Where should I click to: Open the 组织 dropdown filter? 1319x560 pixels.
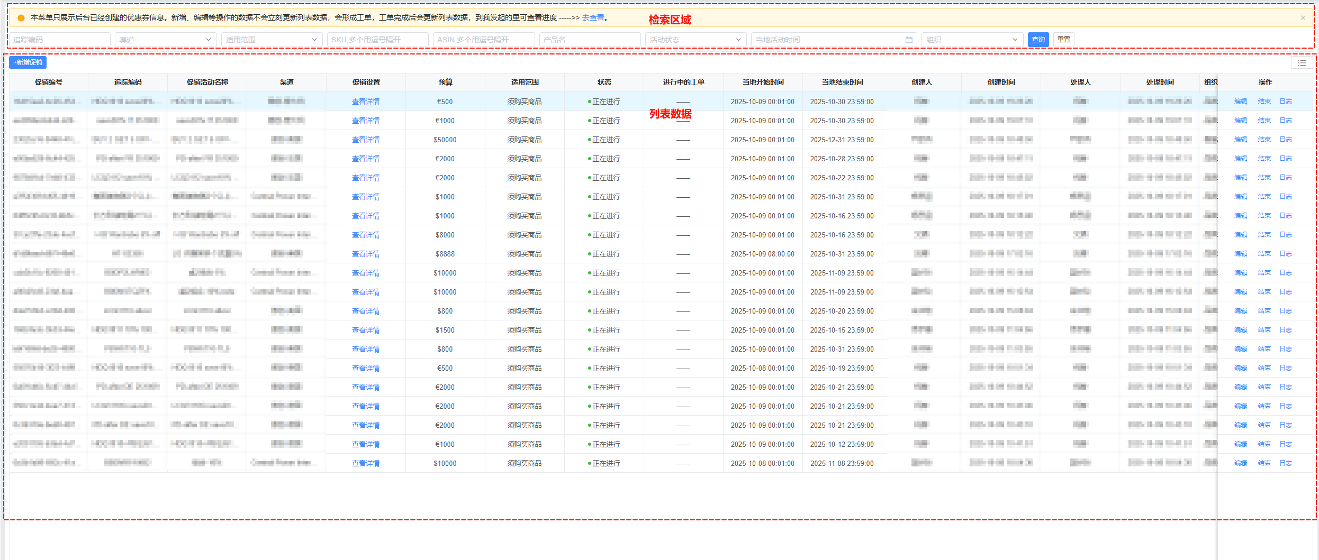pyautogui.click(x=971, y=40)
